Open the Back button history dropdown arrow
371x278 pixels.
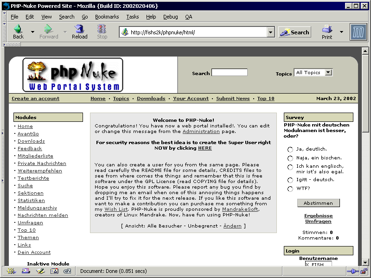32,32
